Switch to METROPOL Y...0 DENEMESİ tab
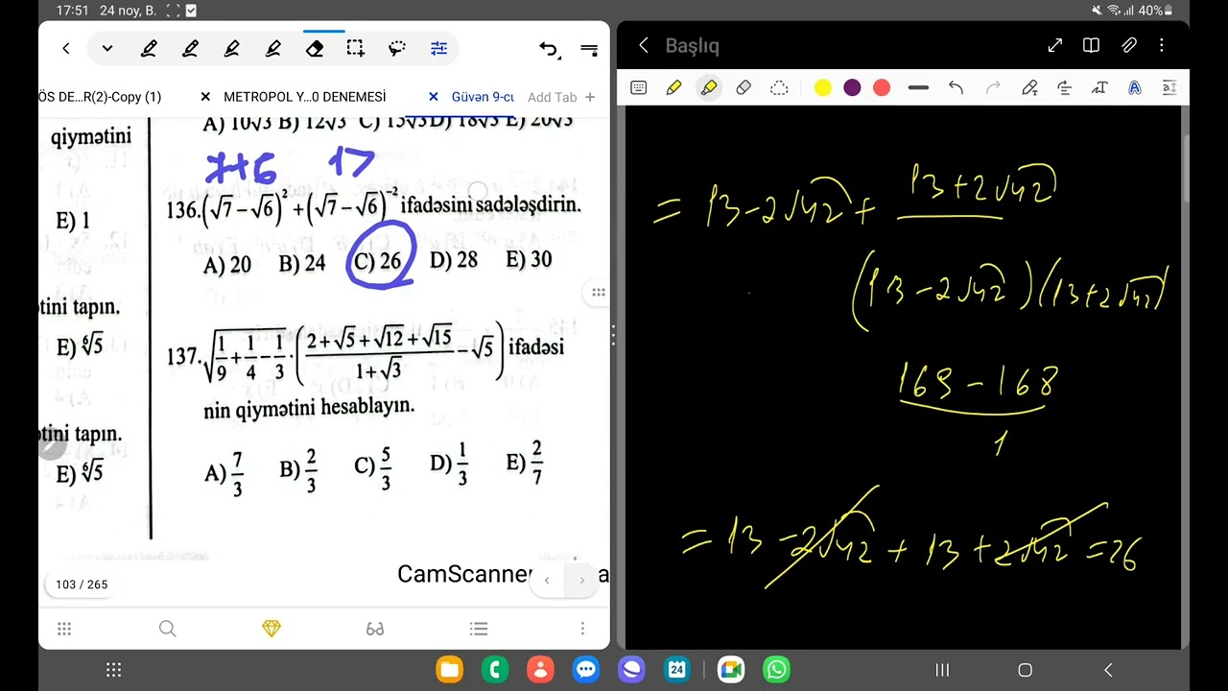The image size is (1228, 691). [304, 97]
